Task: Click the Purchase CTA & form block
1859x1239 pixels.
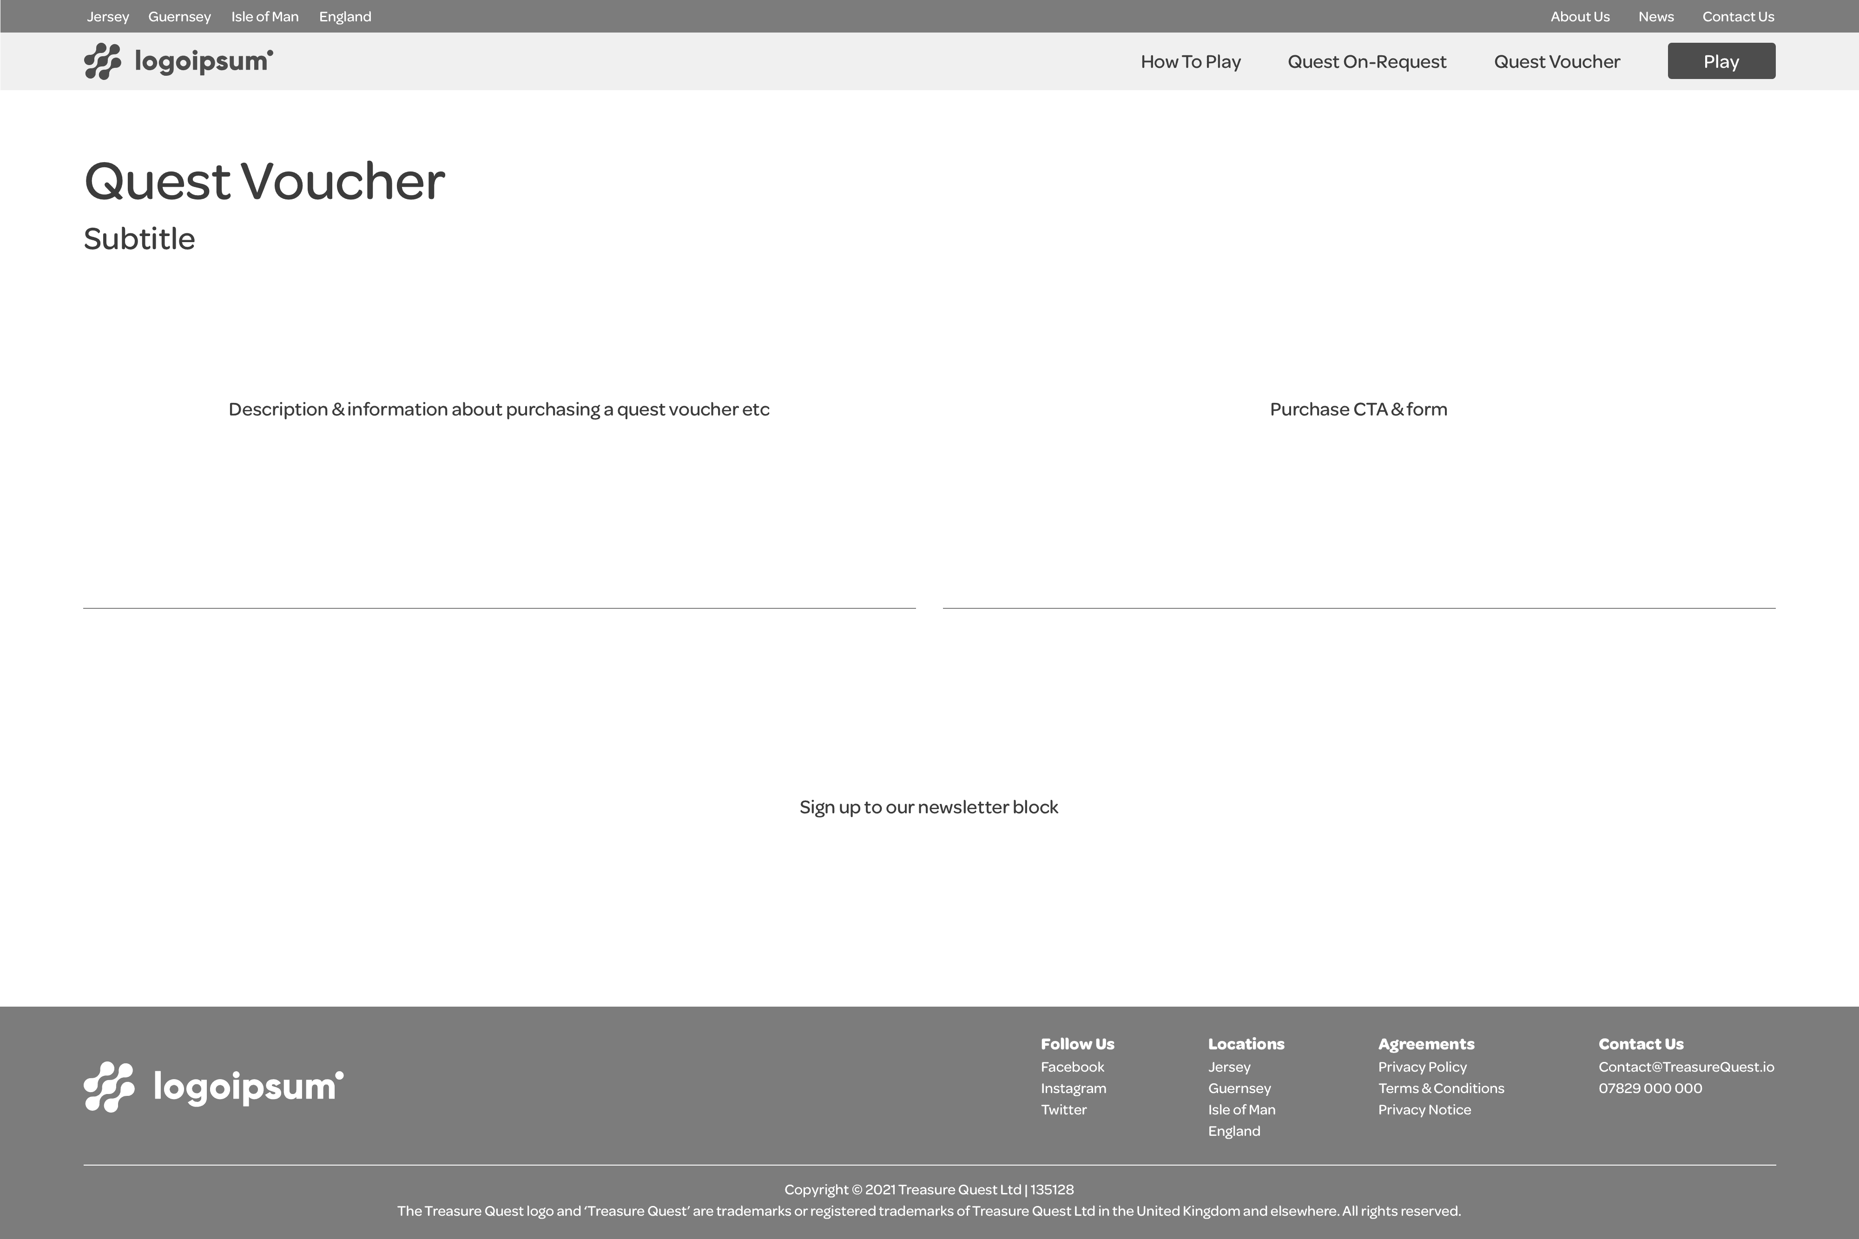Action: [1358, 409]
